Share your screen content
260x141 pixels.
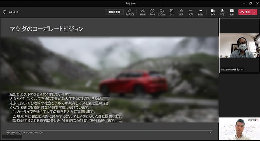[232, 12]
